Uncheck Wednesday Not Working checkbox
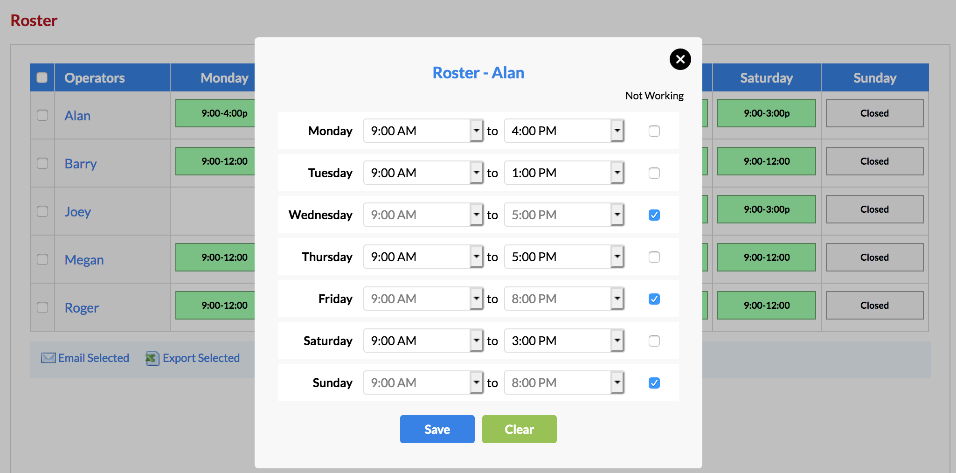 tap(654, 215)
